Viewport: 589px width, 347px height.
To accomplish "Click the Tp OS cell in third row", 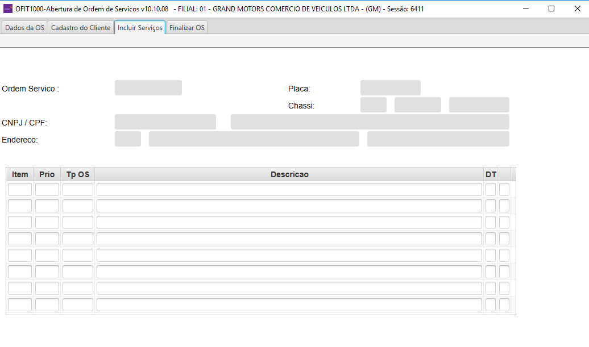I will (78, 223).
